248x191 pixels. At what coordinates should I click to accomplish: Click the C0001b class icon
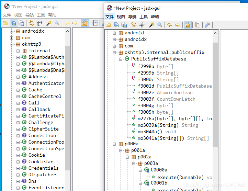tap(147, 183)
